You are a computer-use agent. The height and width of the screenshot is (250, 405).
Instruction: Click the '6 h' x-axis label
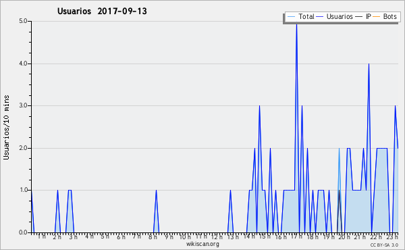click(121, 236)
